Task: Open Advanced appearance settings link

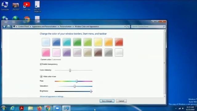Action: (52, 97)
